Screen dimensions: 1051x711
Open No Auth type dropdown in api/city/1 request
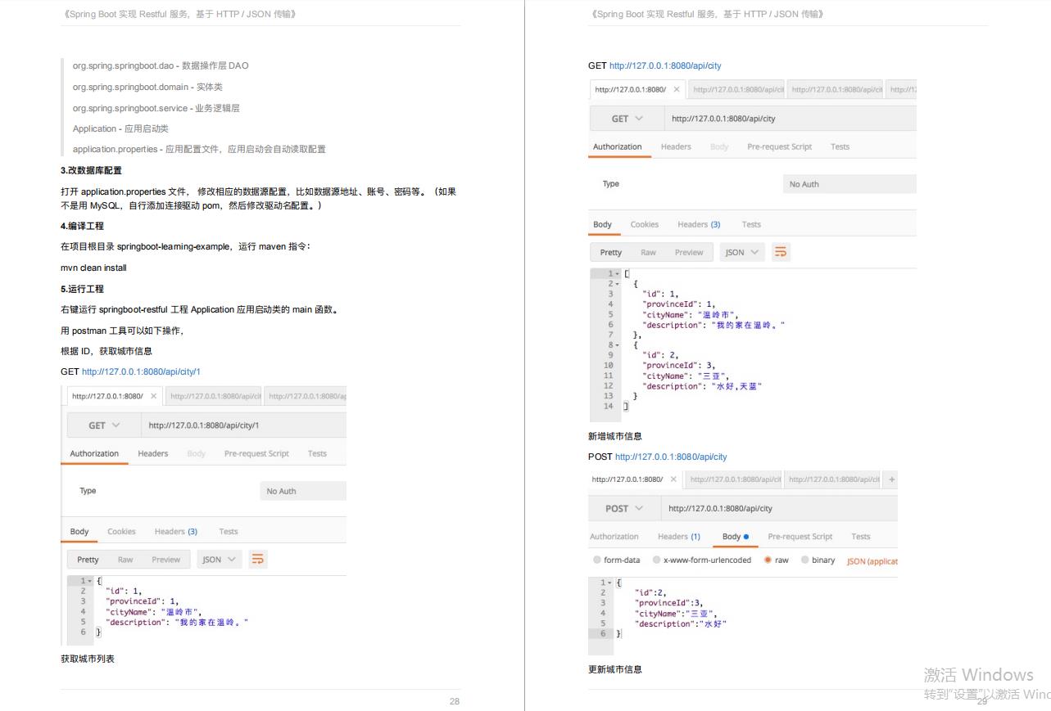click(303, 491)
